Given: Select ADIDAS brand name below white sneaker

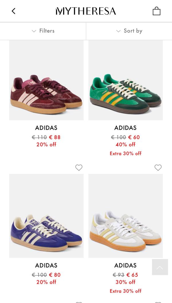Looking at the screenshot, I should click(x=126, y=265).
